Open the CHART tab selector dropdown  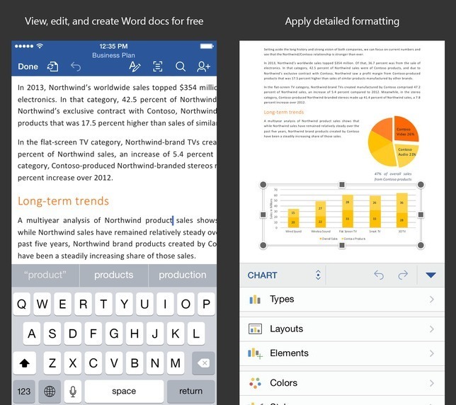click(x=284, y=275)
